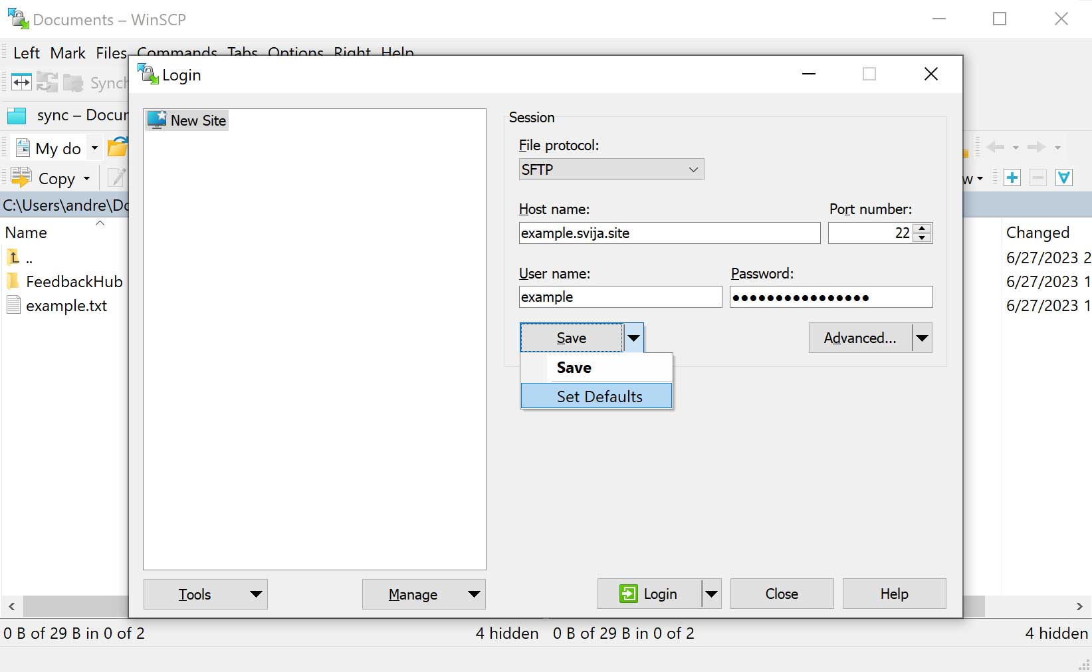Click the parent directory up-arrow folder icon
Viewport: 1092px width, 672px height.
coord(14,257)
